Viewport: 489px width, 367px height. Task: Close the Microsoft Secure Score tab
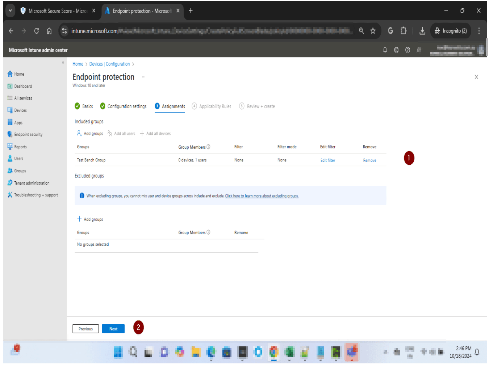[94, 11]
